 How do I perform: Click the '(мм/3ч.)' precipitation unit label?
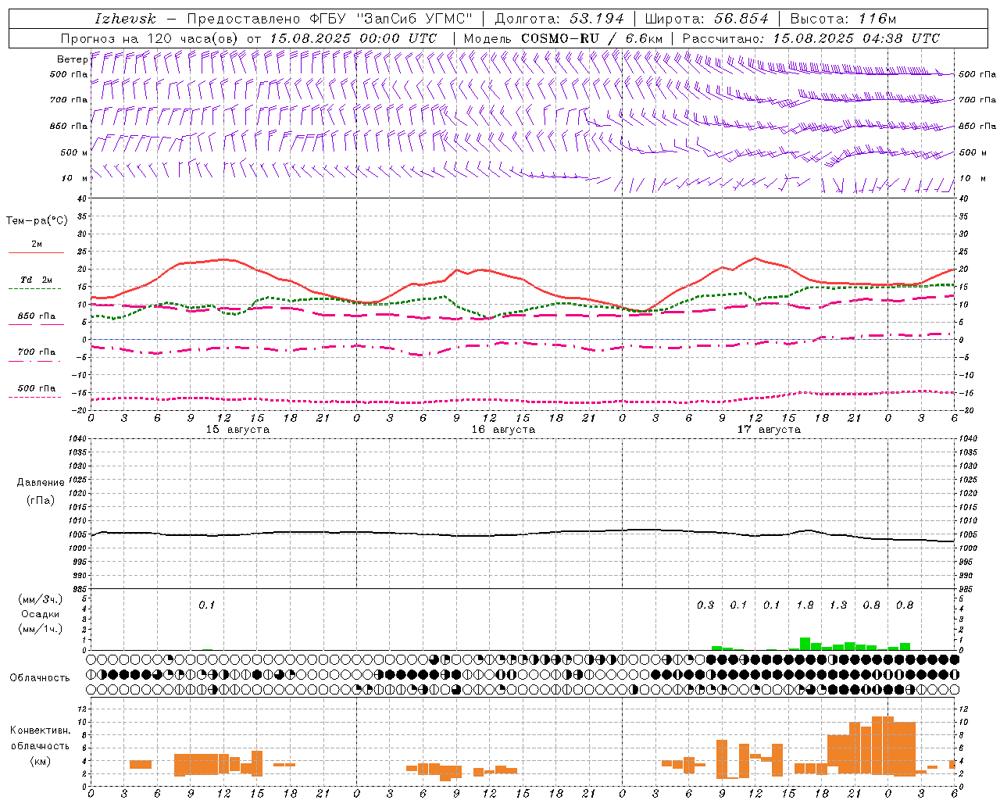coord(41,599)
